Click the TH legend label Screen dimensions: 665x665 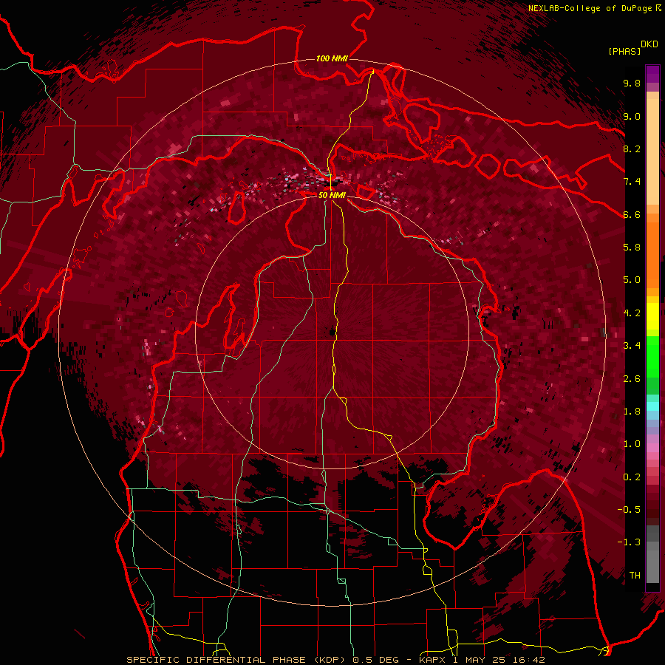[635, 576]
